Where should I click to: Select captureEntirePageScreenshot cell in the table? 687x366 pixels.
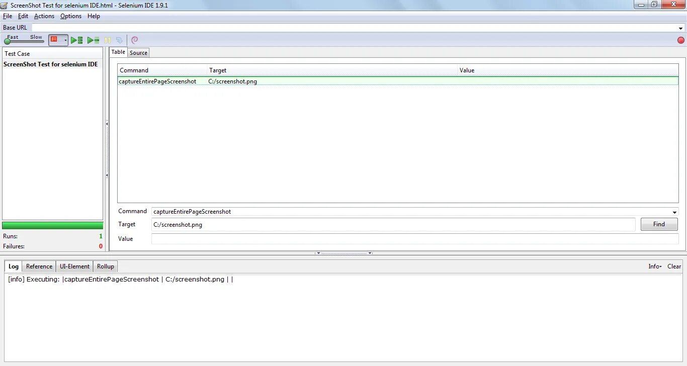coord(157,81)
